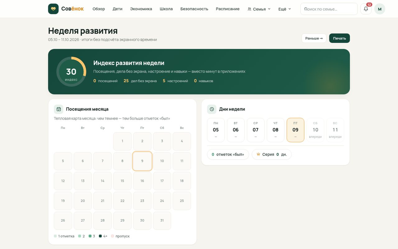
Task: Click the clock icon beside Дни недели
Action: click(212, 109)
